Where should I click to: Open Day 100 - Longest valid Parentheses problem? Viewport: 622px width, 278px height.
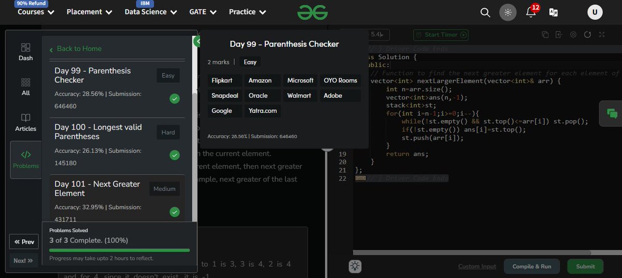(118, 146)
